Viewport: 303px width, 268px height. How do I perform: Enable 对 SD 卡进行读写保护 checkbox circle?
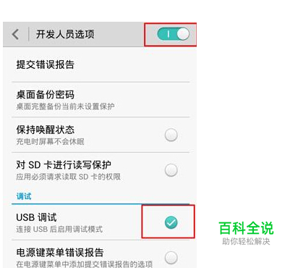(171, 170)
